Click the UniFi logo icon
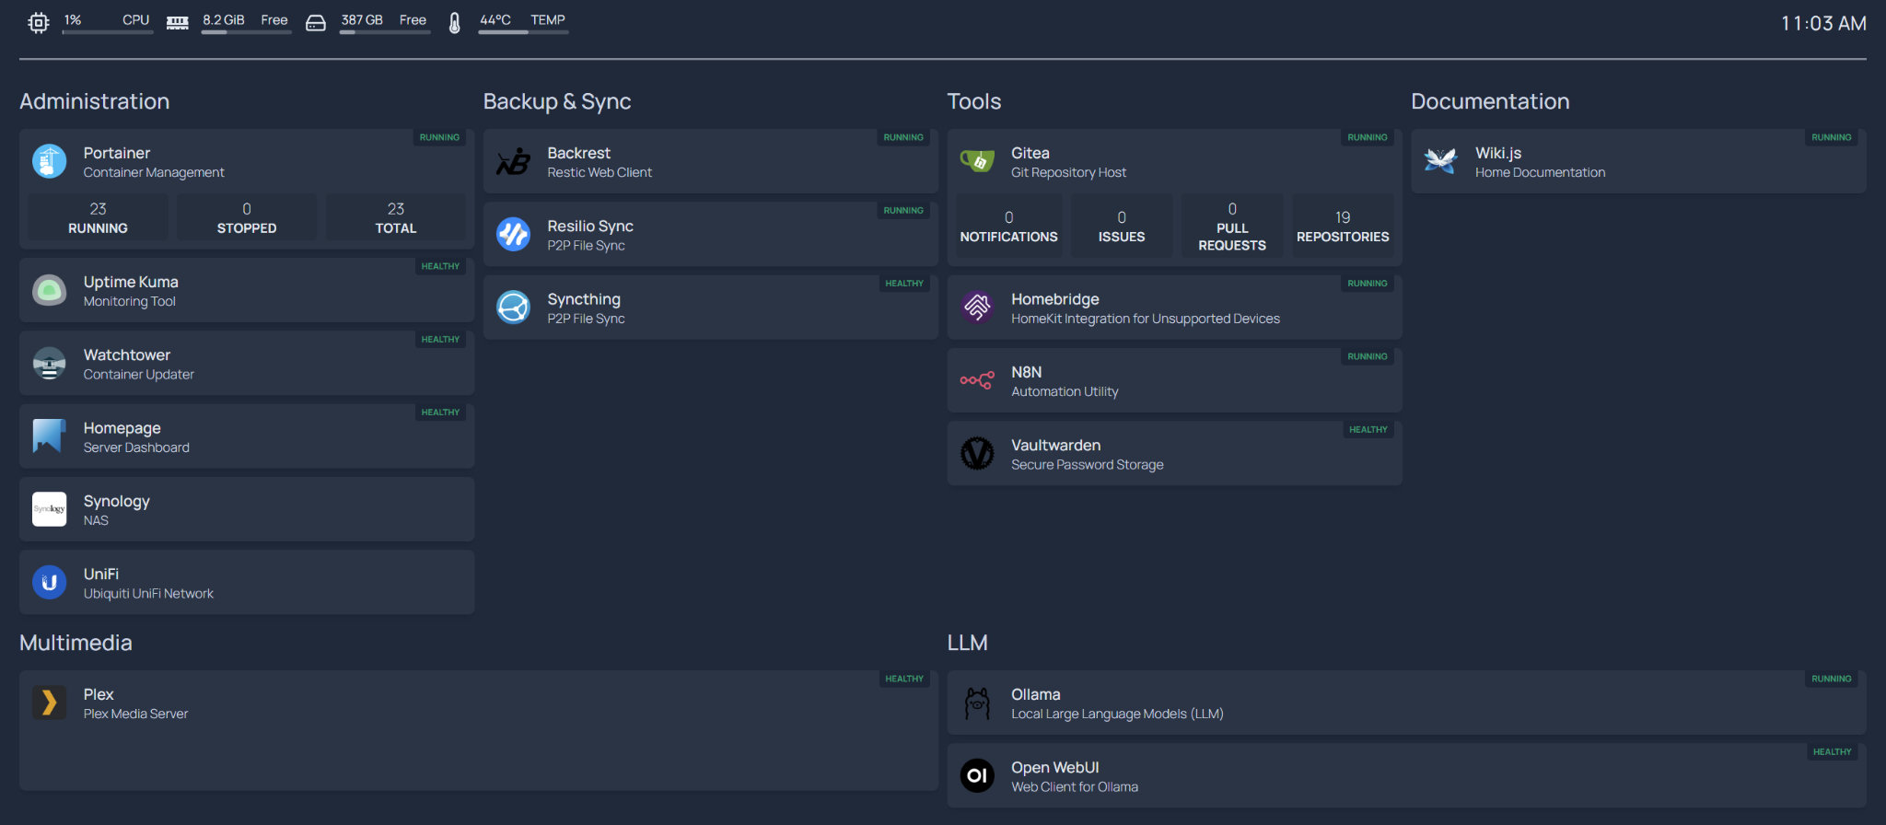Viewport: 1886px width, 825px height. pos(49,583)
